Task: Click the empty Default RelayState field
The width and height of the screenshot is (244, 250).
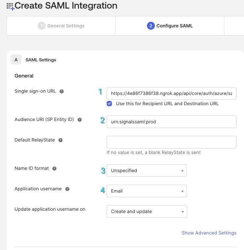Action: point(171,142)
